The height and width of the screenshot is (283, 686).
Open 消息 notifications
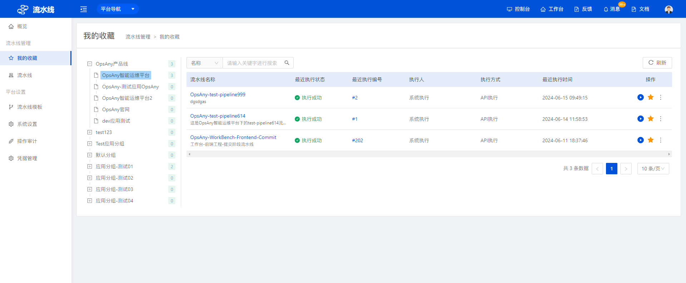612,9
